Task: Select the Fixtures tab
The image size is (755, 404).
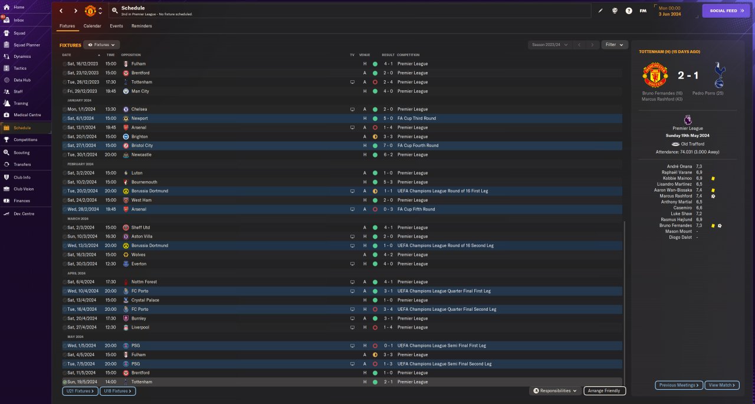Action: coord(67,26)
